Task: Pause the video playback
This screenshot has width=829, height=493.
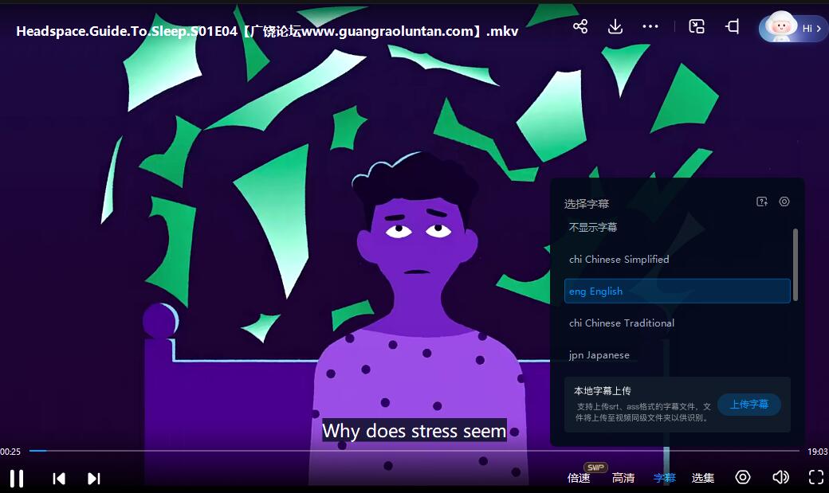Action: click(x=17, y=478)
